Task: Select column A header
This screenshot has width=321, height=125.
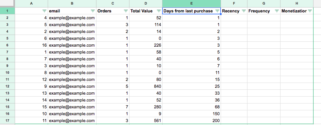Action: click(x=31, y=4)
